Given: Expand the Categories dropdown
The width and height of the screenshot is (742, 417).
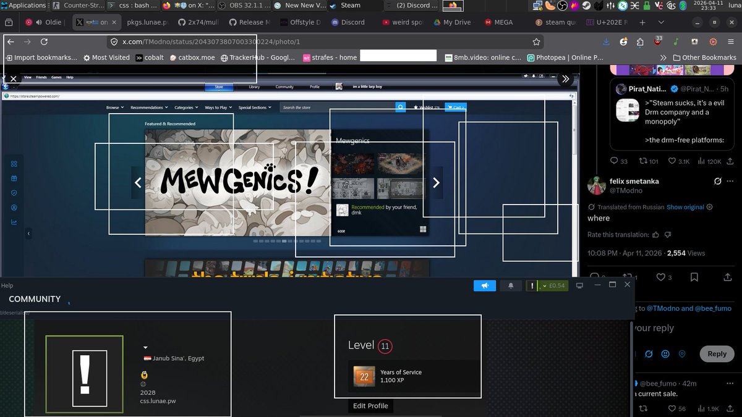Looking at the screenshot, I should [185, 107].
